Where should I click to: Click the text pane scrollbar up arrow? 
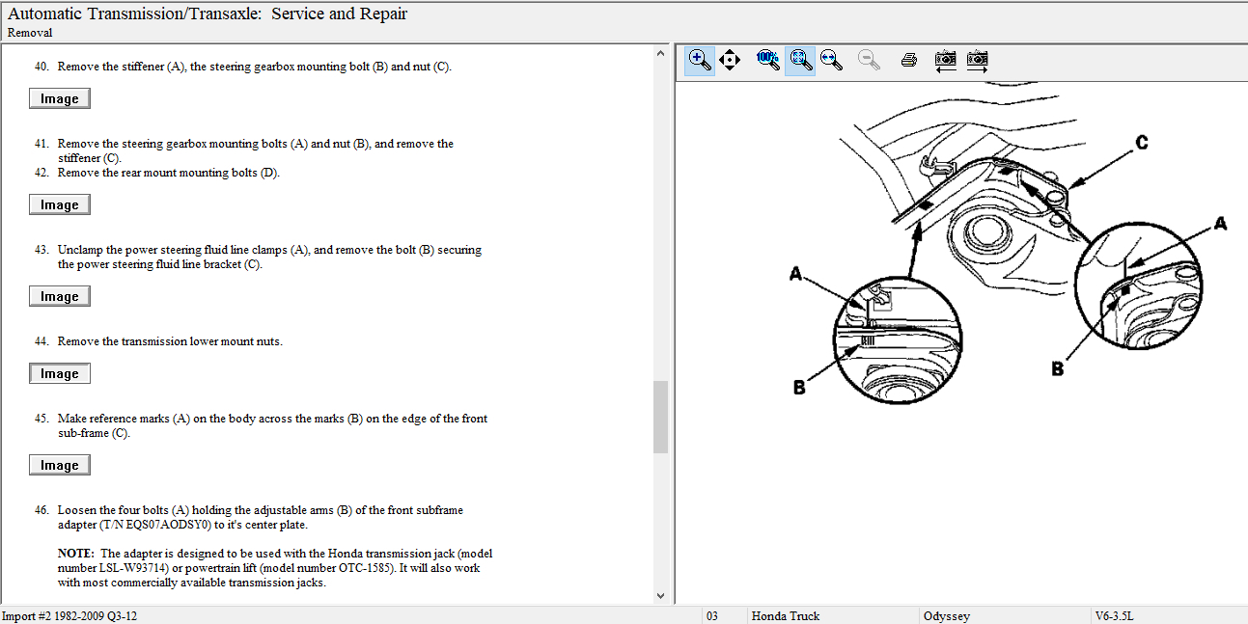tap(660, 53)
